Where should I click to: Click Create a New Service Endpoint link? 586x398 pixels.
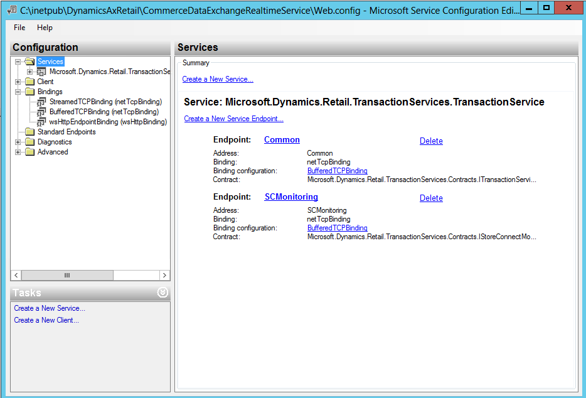click(x=233, y=119)
